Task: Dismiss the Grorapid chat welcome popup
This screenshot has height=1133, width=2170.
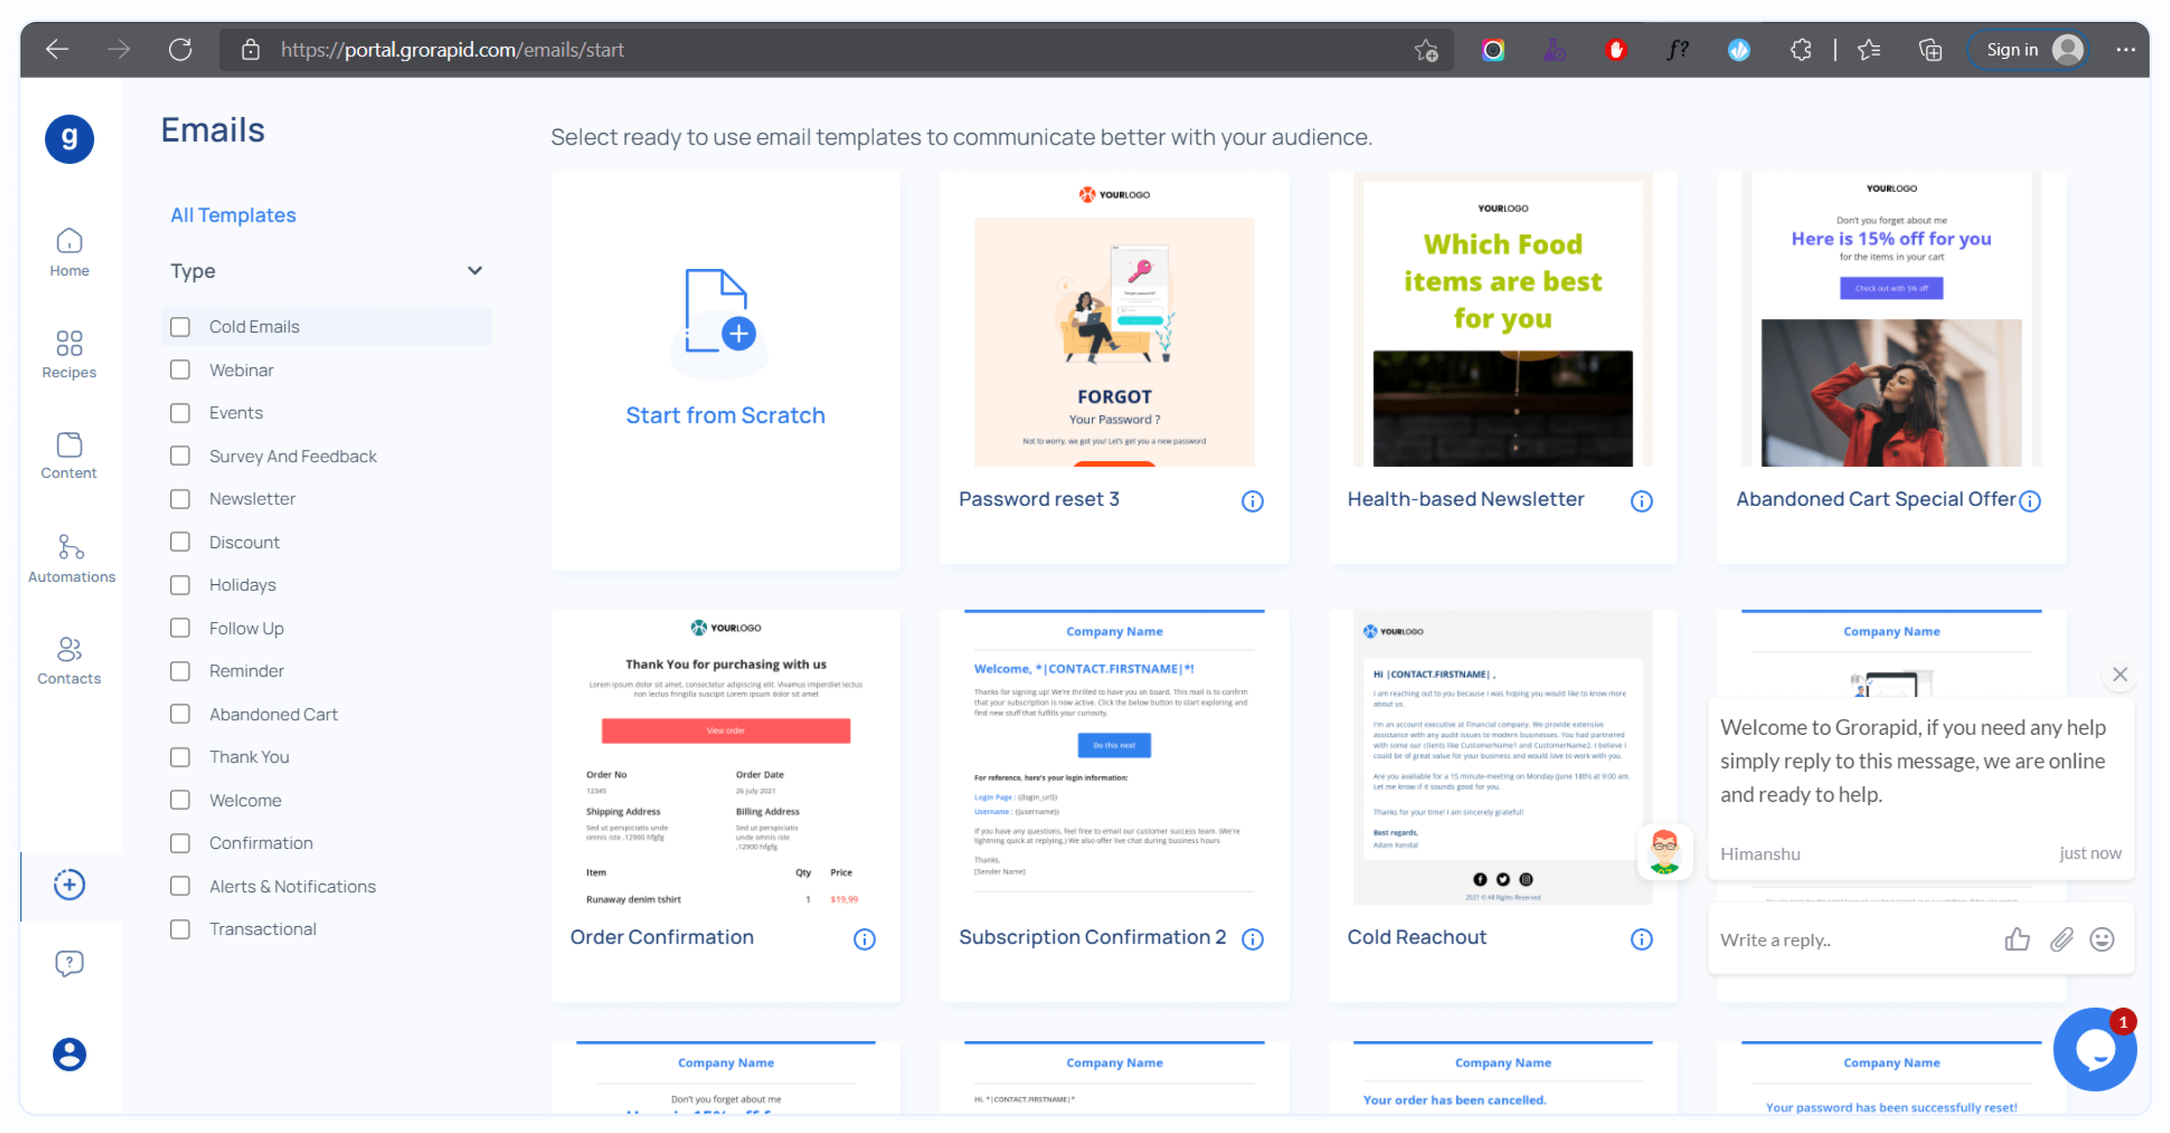Action: (x=2119, y=674)
